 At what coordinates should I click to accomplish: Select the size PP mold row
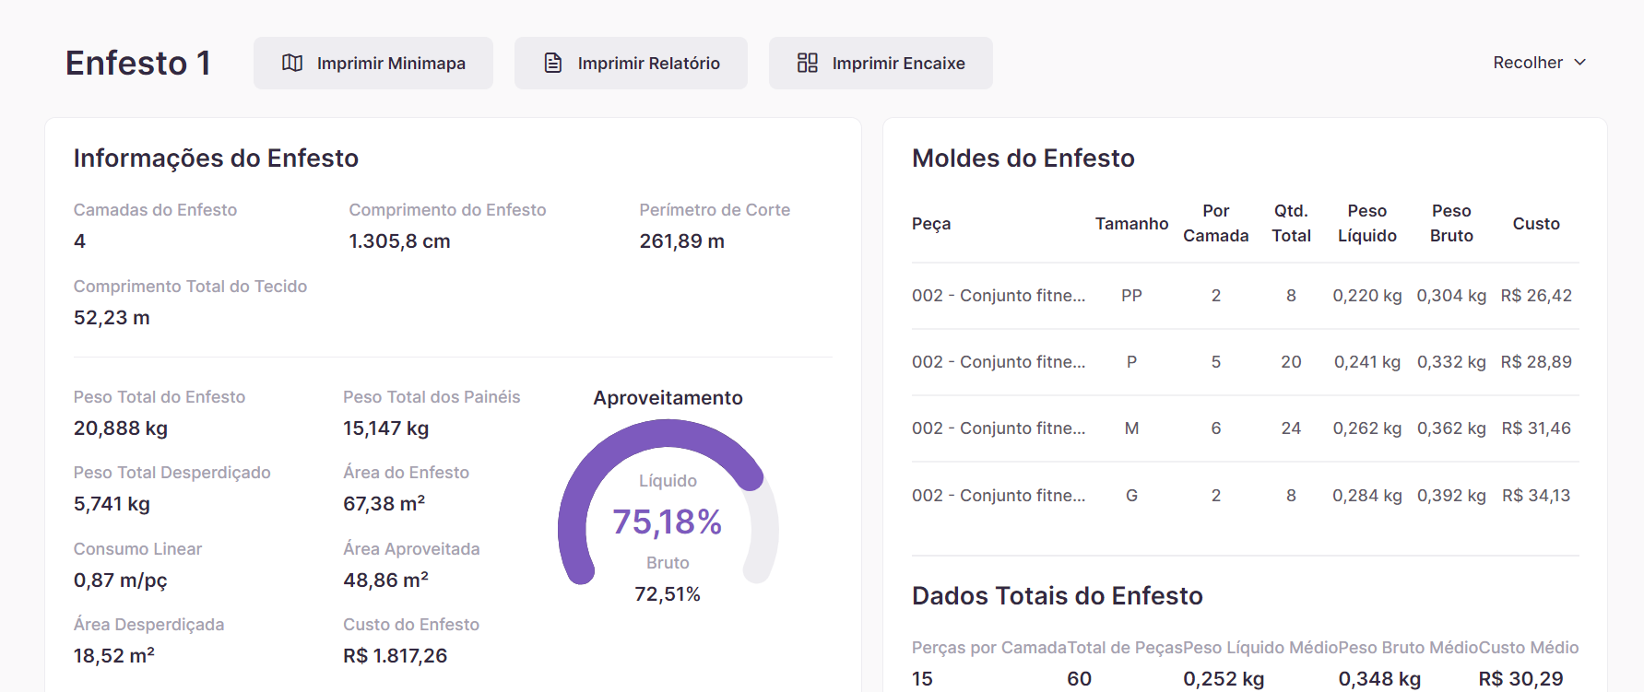point(1245,296)
